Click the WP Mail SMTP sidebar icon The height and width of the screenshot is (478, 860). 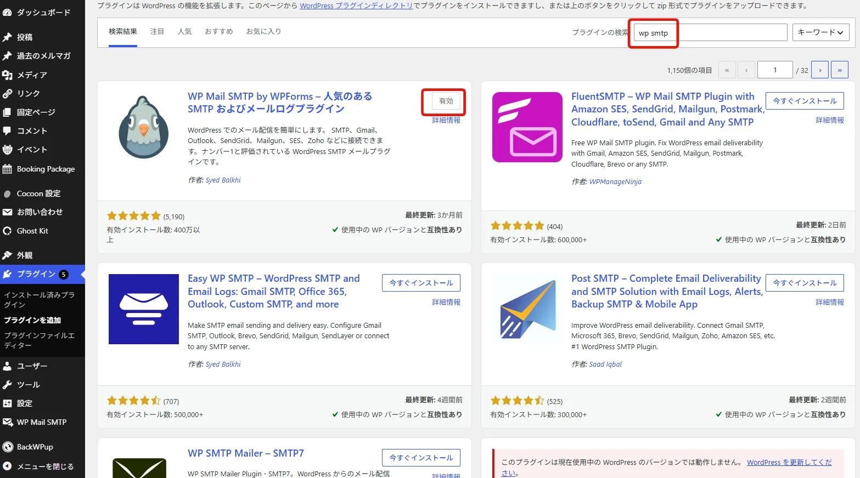pos(7,423)
